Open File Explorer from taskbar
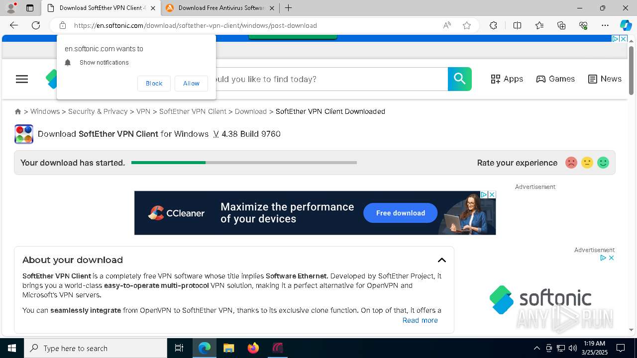This screenshot has width=637, height=358. (x=228, y=348)
